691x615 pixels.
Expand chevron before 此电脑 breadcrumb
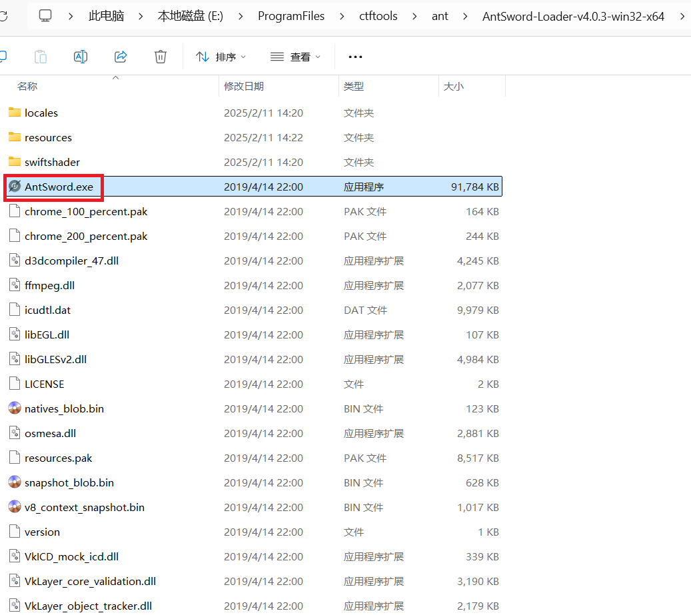click(71, 16)
